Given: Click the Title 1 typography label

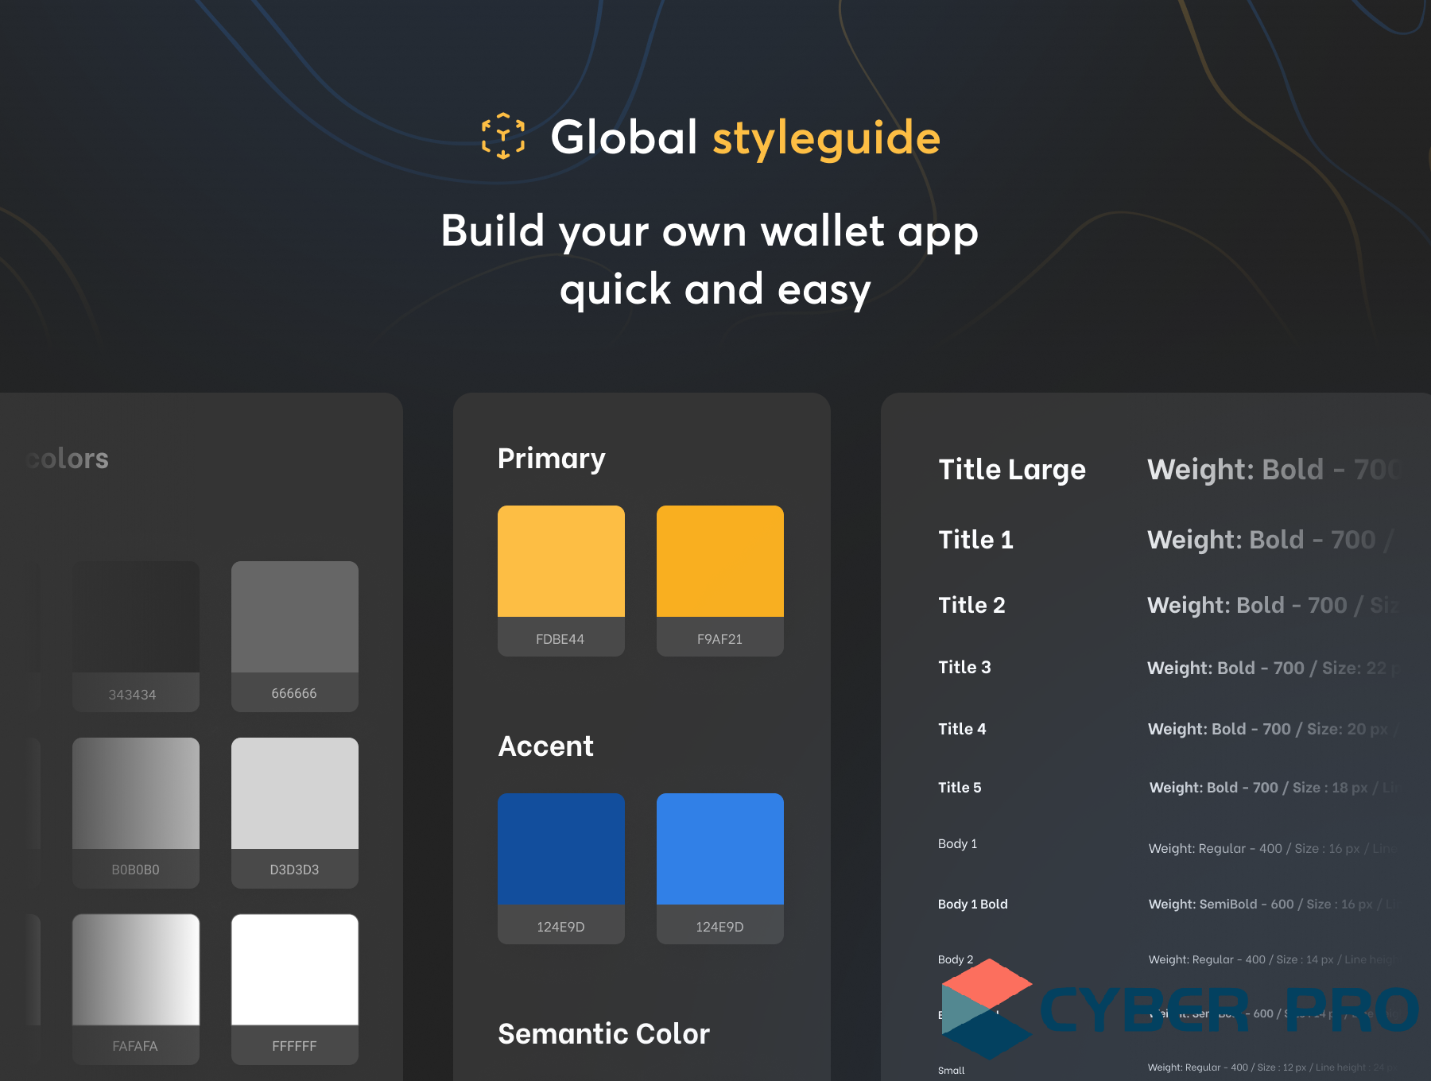Looking at the screenshot, I should click(975, 540).
